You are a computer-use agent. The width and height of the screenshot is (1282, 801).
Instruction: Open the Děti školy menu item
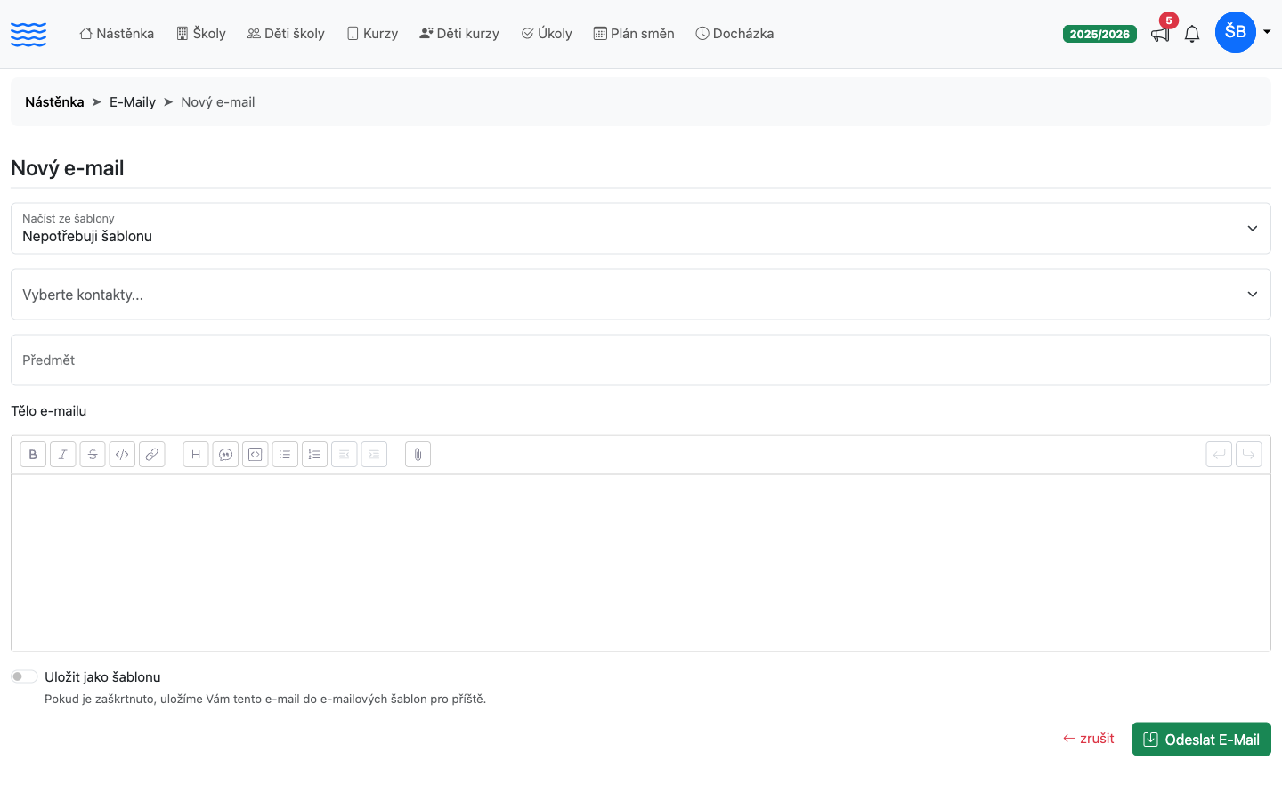pyautogui.click(x=286, y=34)
